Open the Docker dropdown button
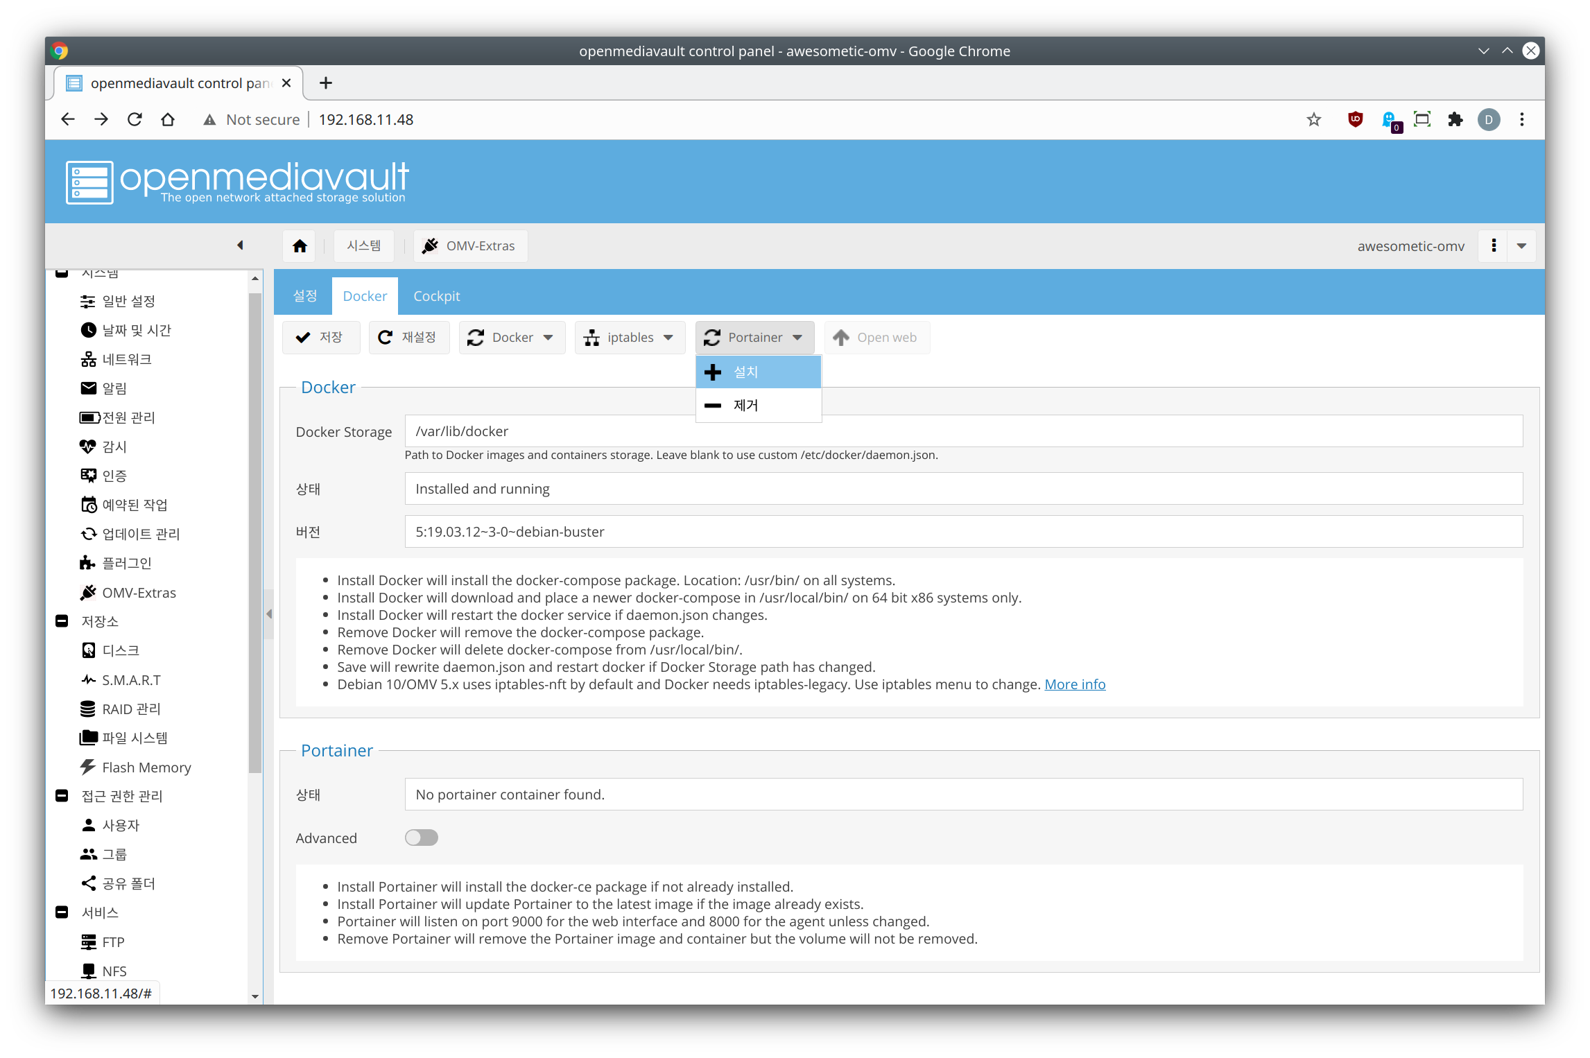1590x1058 pixels. point(512,338)
